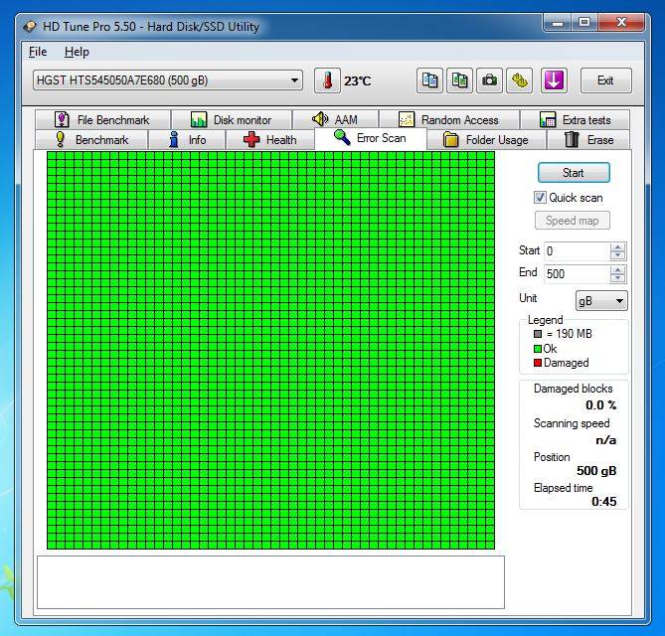665x636 pixels.
Task: Open the Extra tests tab
Action: tap(576, 120)
